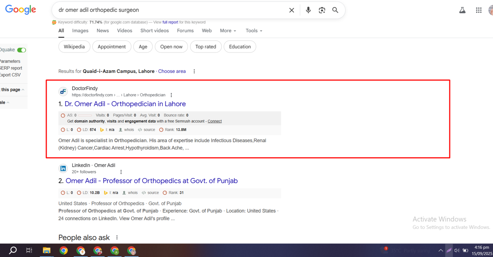
Task: Open the Tools dropdown
Action: coord(254,31)
